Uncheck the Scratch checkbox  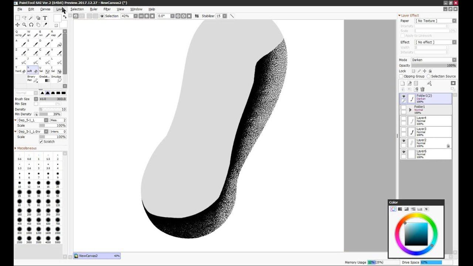[41, 141]
